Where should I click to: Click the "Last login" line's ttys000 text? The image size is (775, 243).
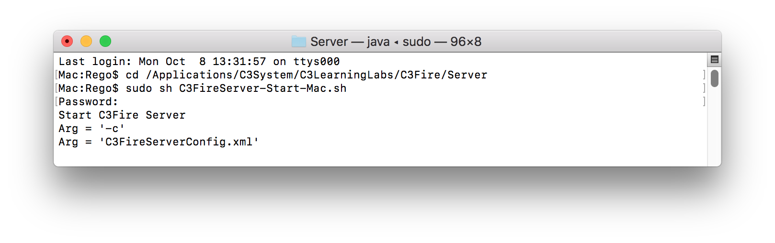(316, 62)
